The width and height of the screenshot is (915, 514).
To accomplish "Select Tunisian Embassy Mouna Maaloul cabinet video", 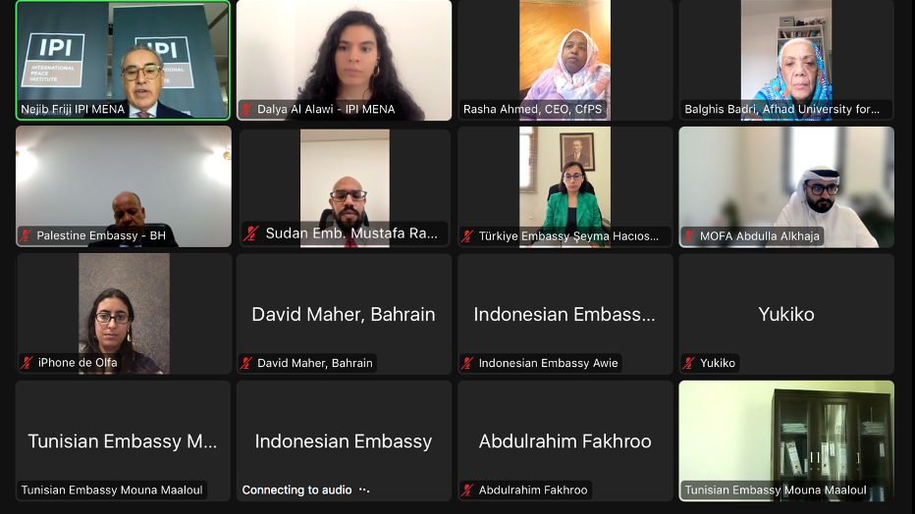I will [786, 441].
